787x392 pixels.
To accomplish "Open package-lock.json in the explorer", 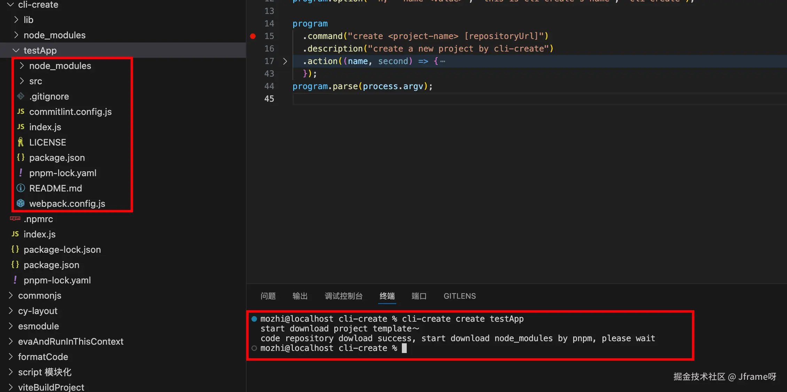I will 62,250.
